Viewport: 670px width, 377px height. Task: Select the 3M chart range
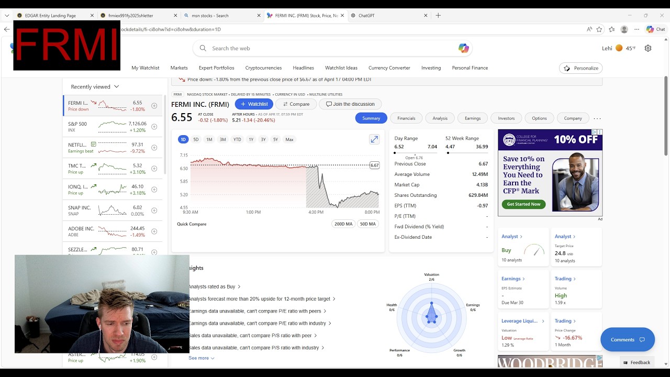click(222, 139)
